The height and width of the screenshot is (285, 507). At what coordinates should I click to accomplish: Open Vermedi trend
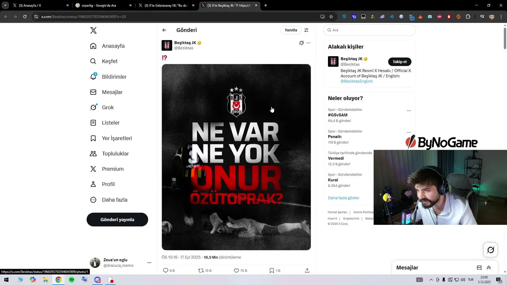[336, 158]
